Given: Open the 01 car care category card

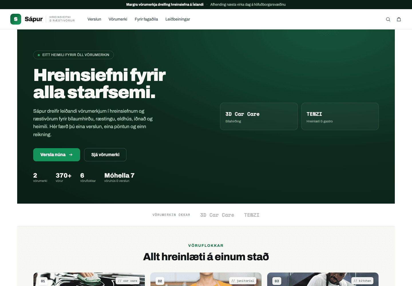Looking at the screenshot, I should click(x=89, y=279).
